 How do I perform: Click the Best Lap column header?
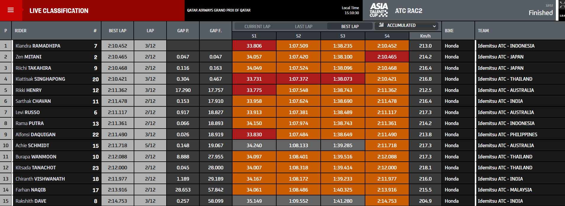click(117, 31)
